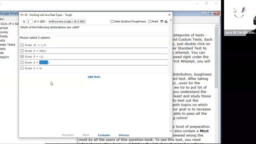
Task: Click the print icon beside Mark
Action: 166,22
